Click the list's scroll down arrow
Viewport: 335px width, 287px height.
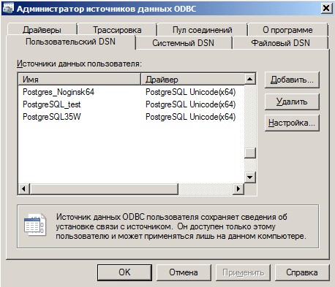coord(249,177)
